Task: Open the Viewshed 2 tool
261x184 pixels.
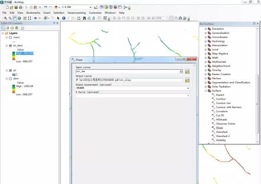Action: (x=223, y=136)
